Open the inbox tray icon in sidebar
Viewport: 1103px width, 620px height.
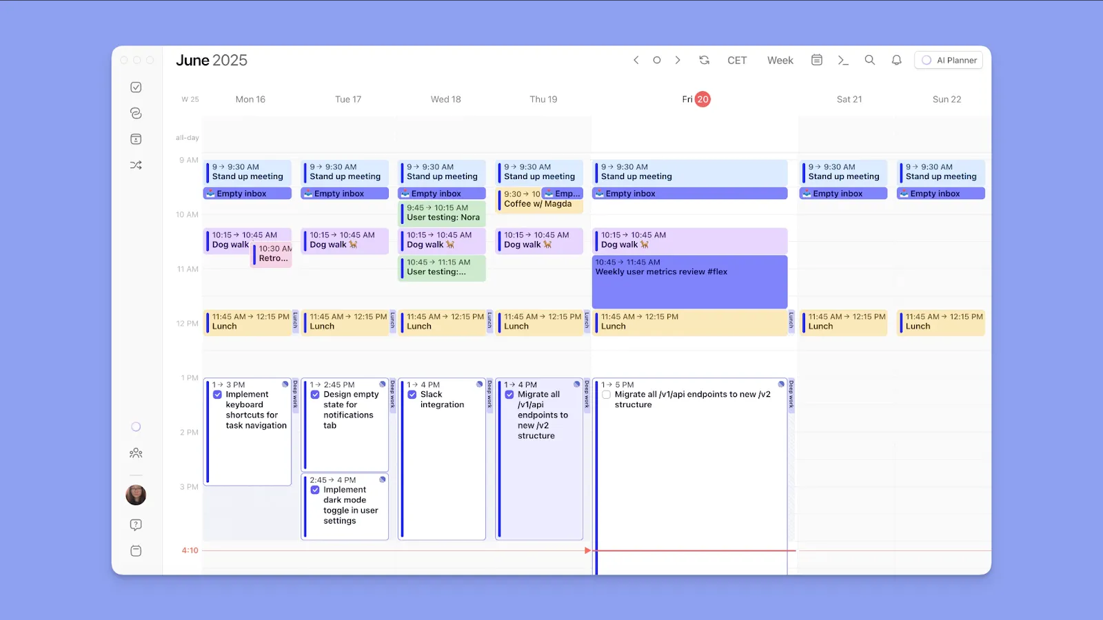(x=136, y=138)
